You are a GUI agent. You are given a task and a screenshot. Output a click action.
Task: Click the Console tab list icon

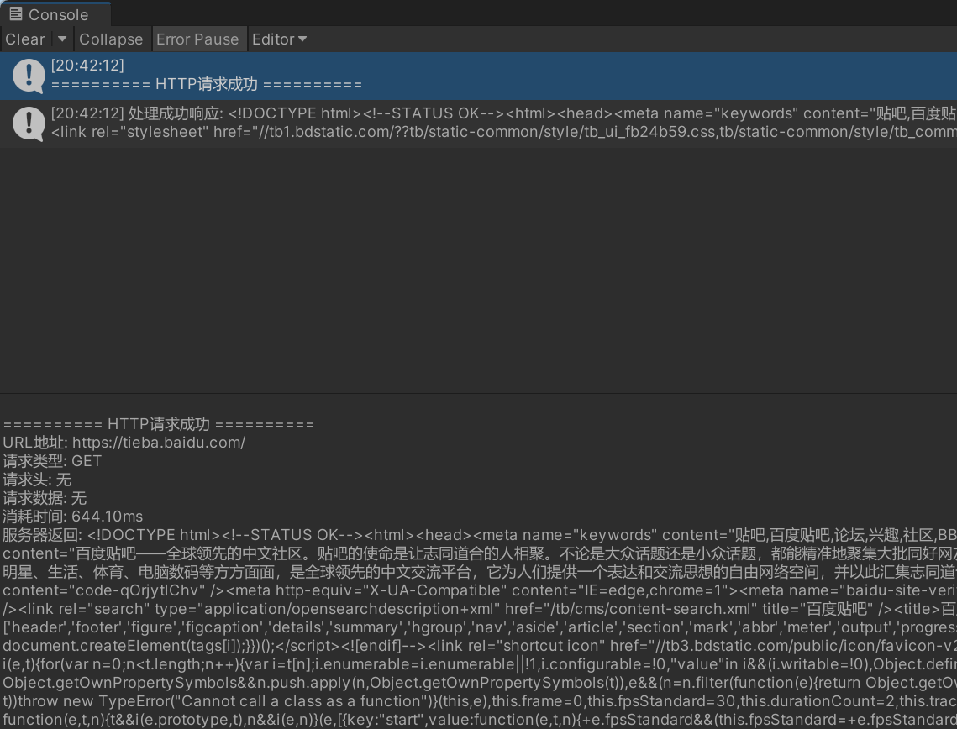click(x=16, y=14)
